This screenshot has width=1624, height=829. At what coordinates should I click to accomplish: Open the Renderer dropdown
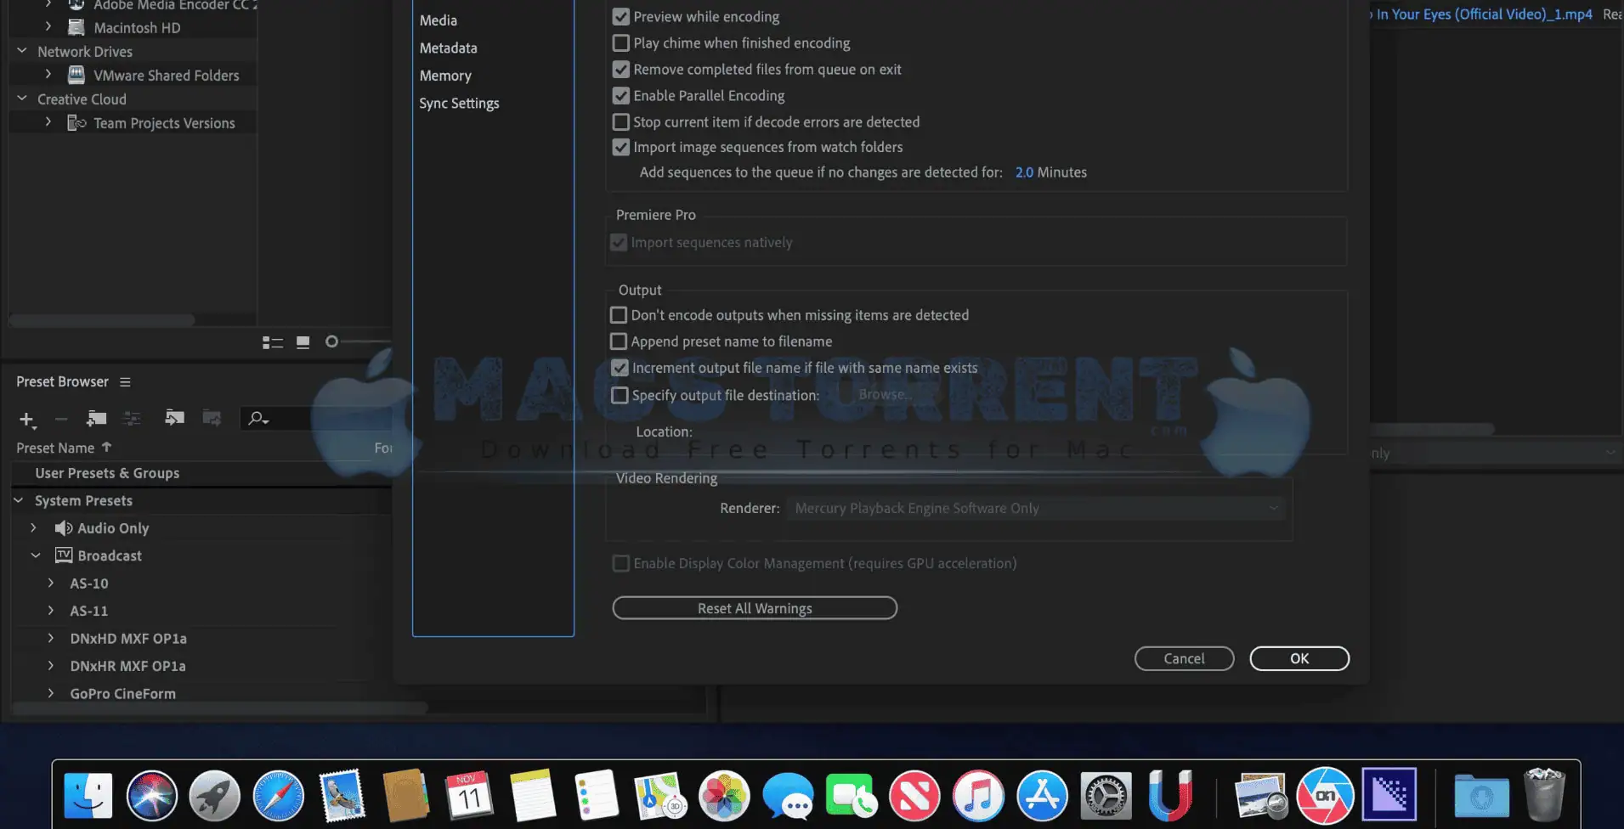point(1035,508)
